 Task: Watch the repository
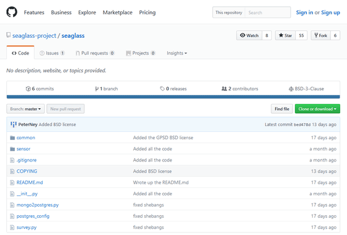249,35
